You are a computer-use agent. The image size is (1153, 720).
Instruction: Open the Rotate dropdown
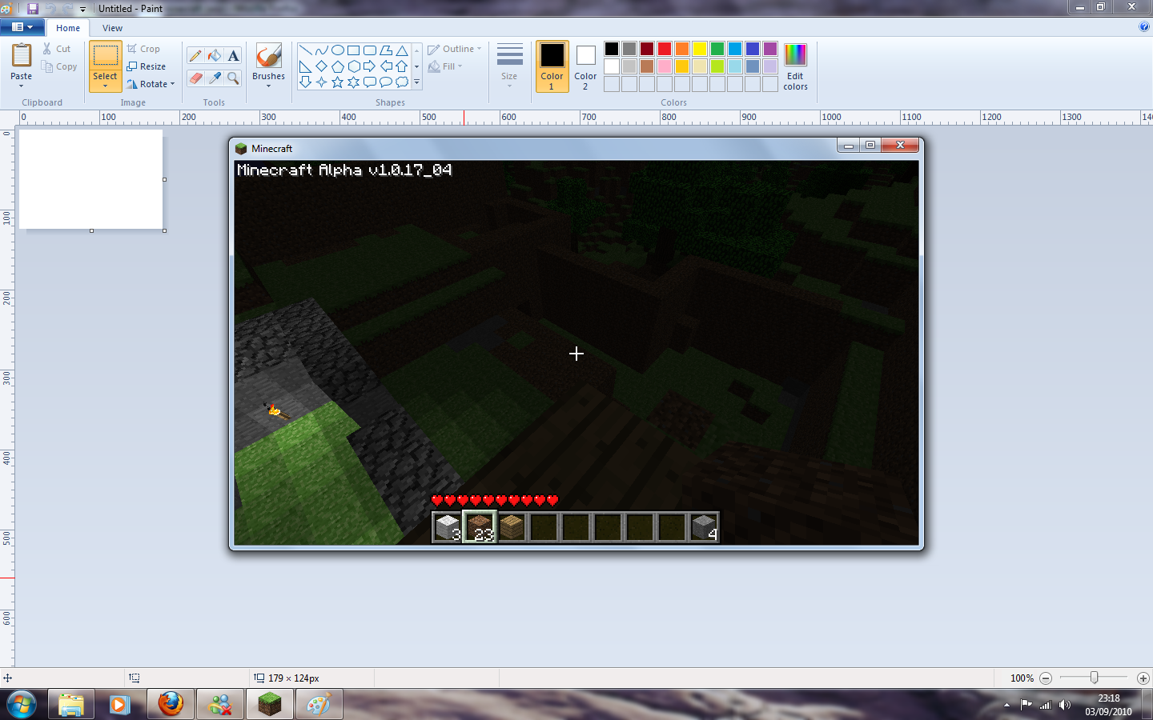click(x=151, y=84)
